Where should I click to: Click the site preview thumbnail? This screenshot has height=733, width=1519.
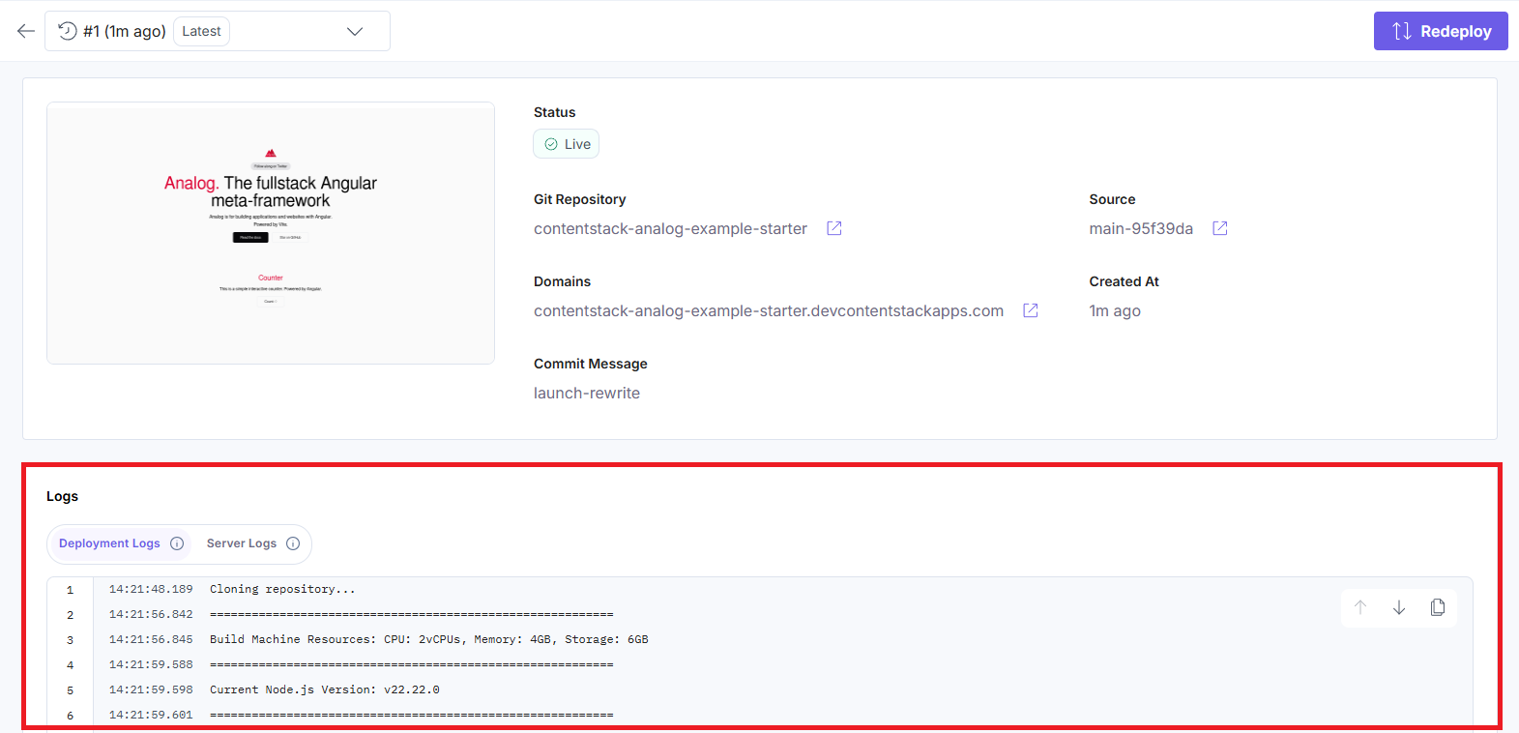pyautogui.click(x=271, y=233)
